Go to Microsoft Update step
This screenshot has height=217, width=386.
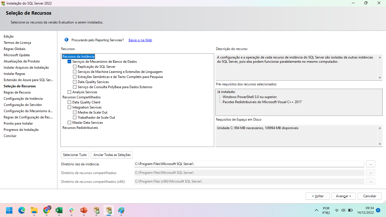coord(17,55)
